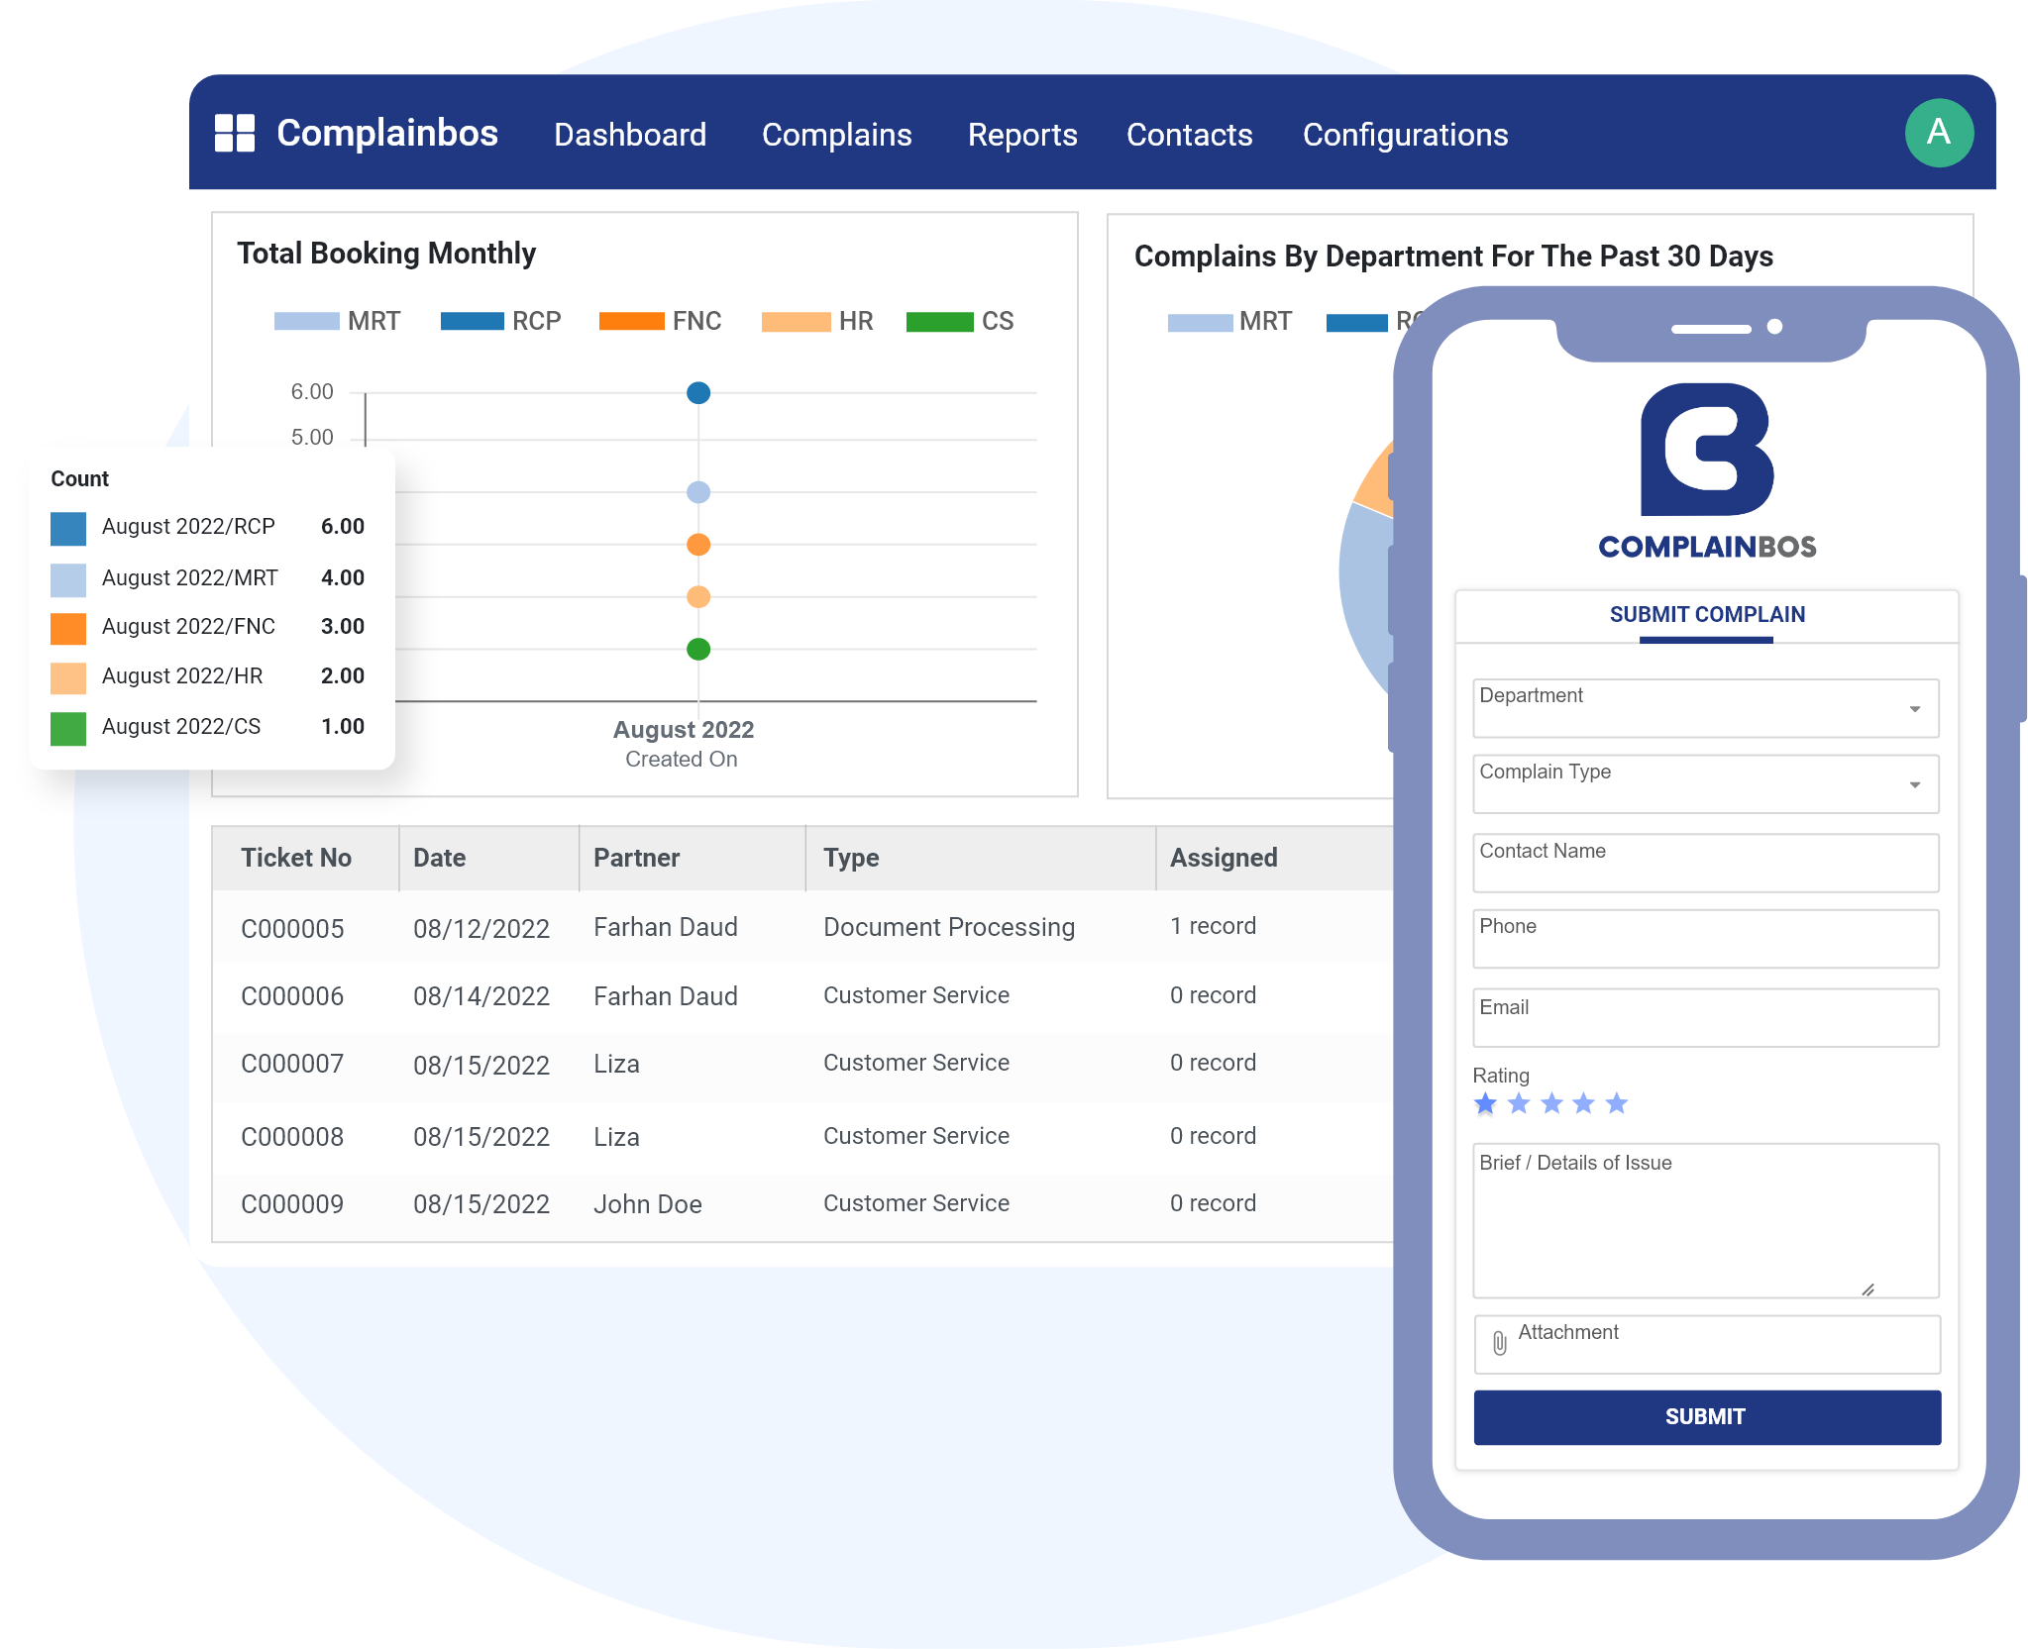Click the August 2022/RCP tooltip color swatch

68,528
